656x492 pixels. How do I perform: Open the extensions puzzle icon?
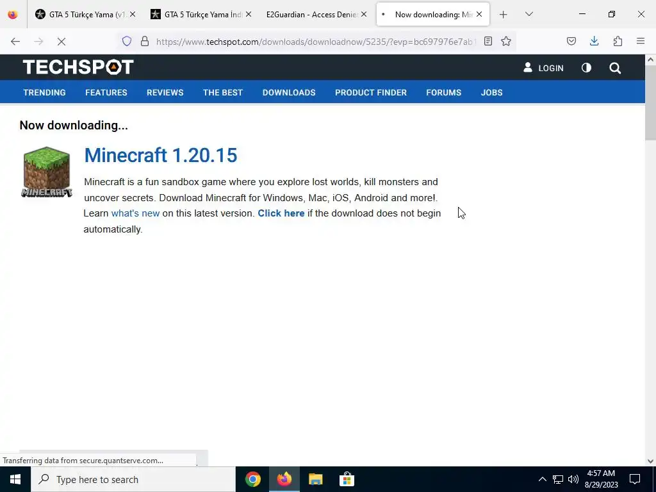[x=618, y=41]
